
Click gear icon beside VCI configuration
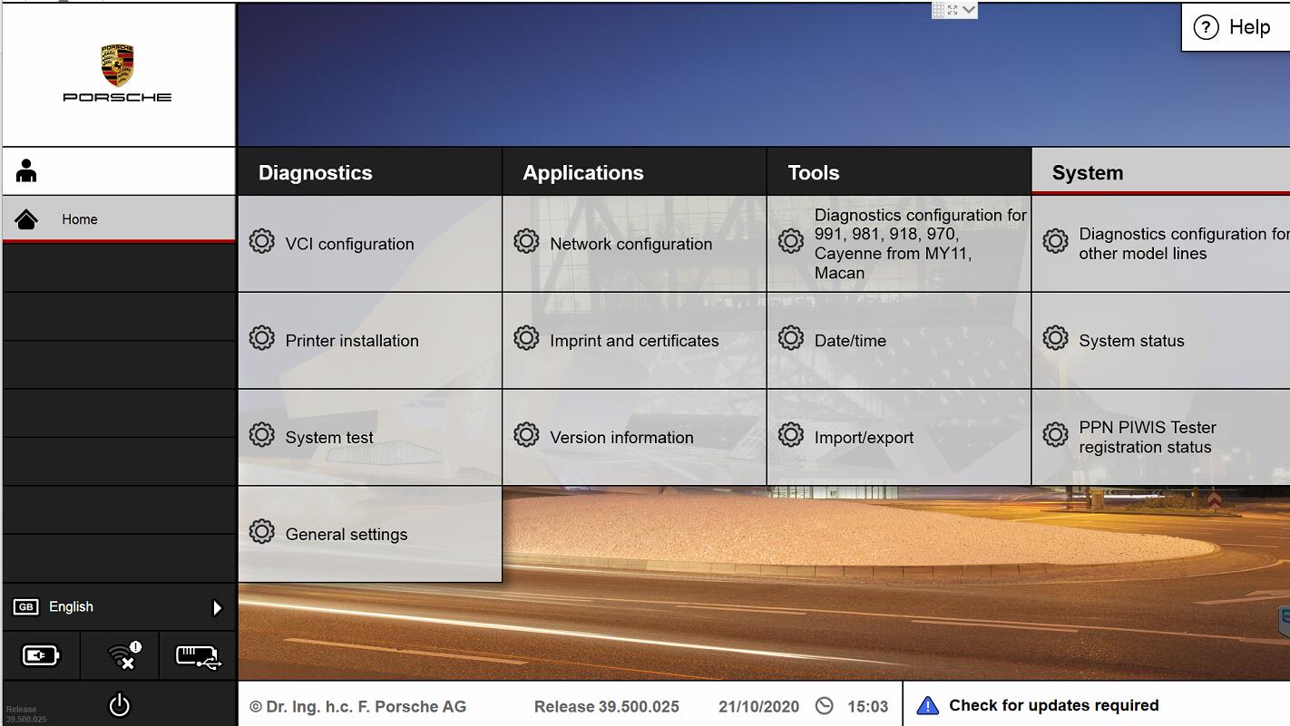(x=261, y=242)
